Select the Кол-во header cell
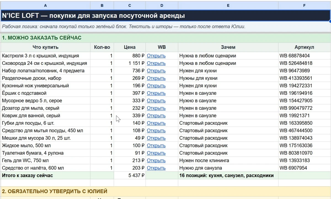The image size is (331, 199). coord(102,47)
